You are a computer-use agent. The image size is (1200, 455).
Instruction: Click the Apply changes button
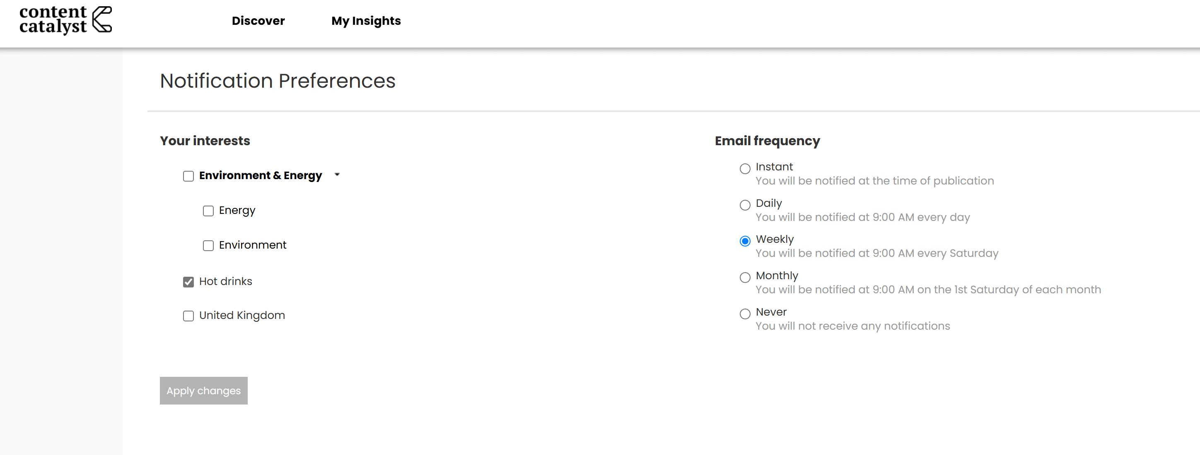click(203, 390)
